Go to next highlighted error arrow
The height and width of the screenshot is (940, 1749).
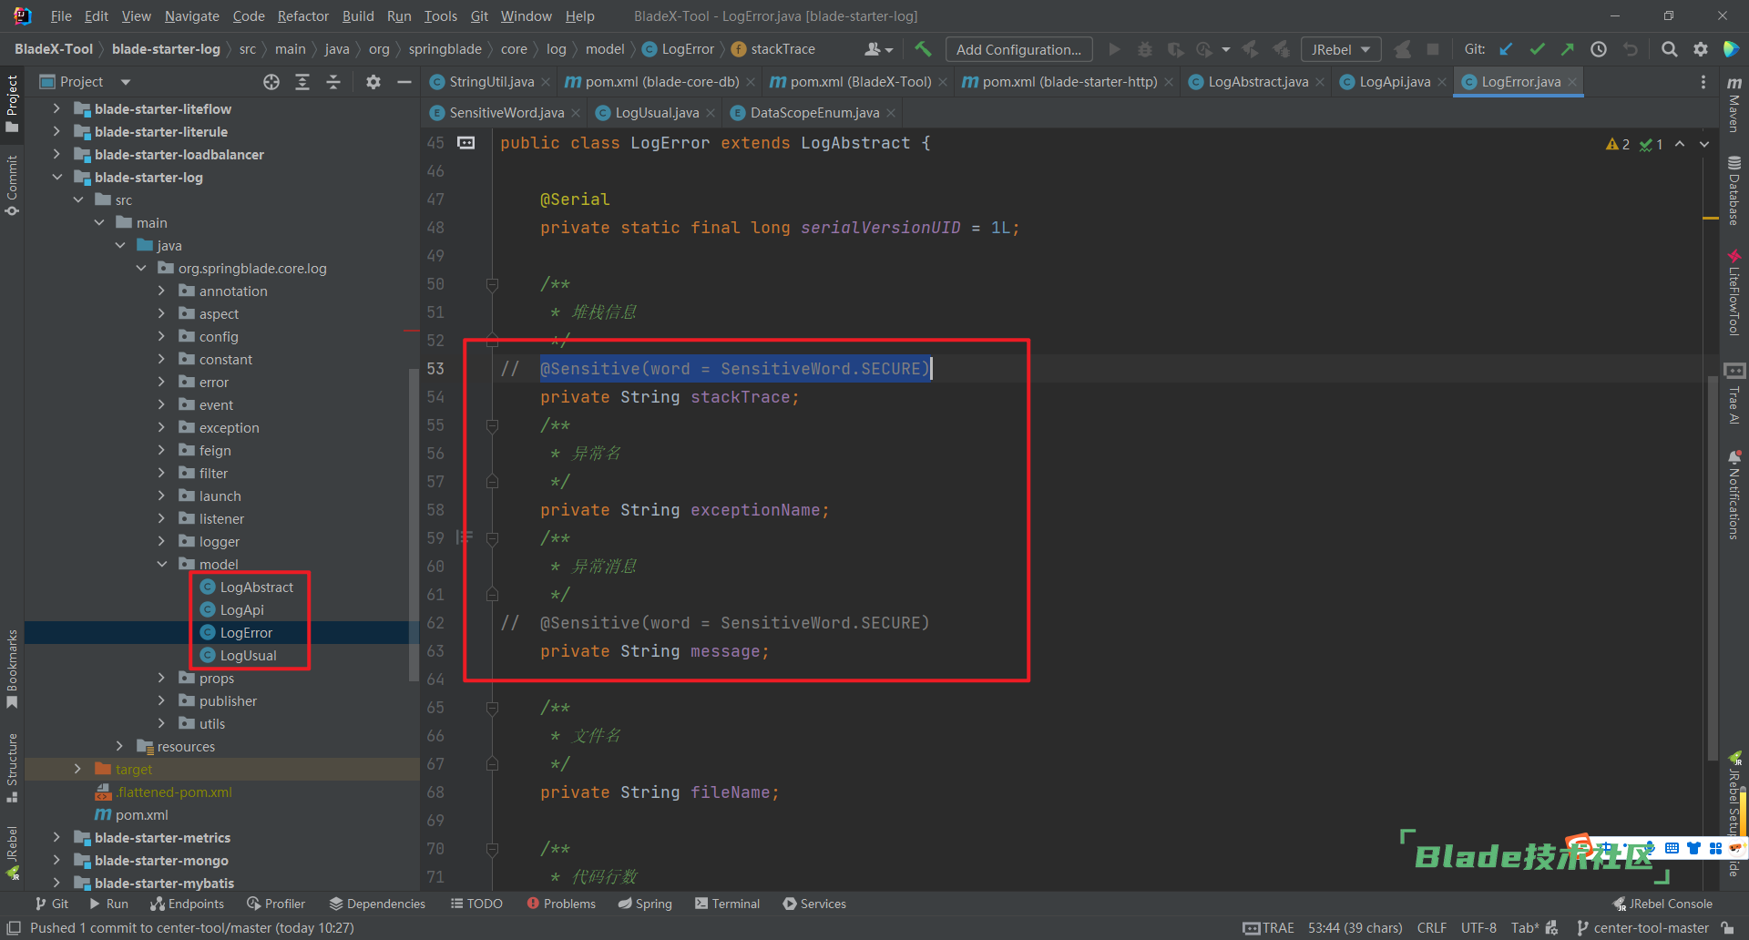(1703, 144)
